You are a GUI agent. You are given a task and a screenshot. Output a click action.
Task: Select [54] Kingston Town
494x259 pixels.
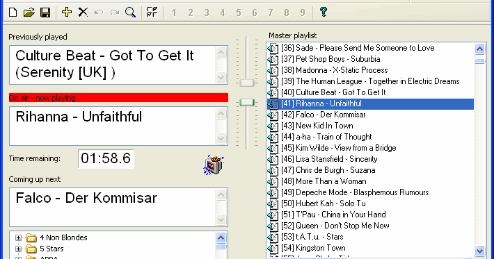314,248
